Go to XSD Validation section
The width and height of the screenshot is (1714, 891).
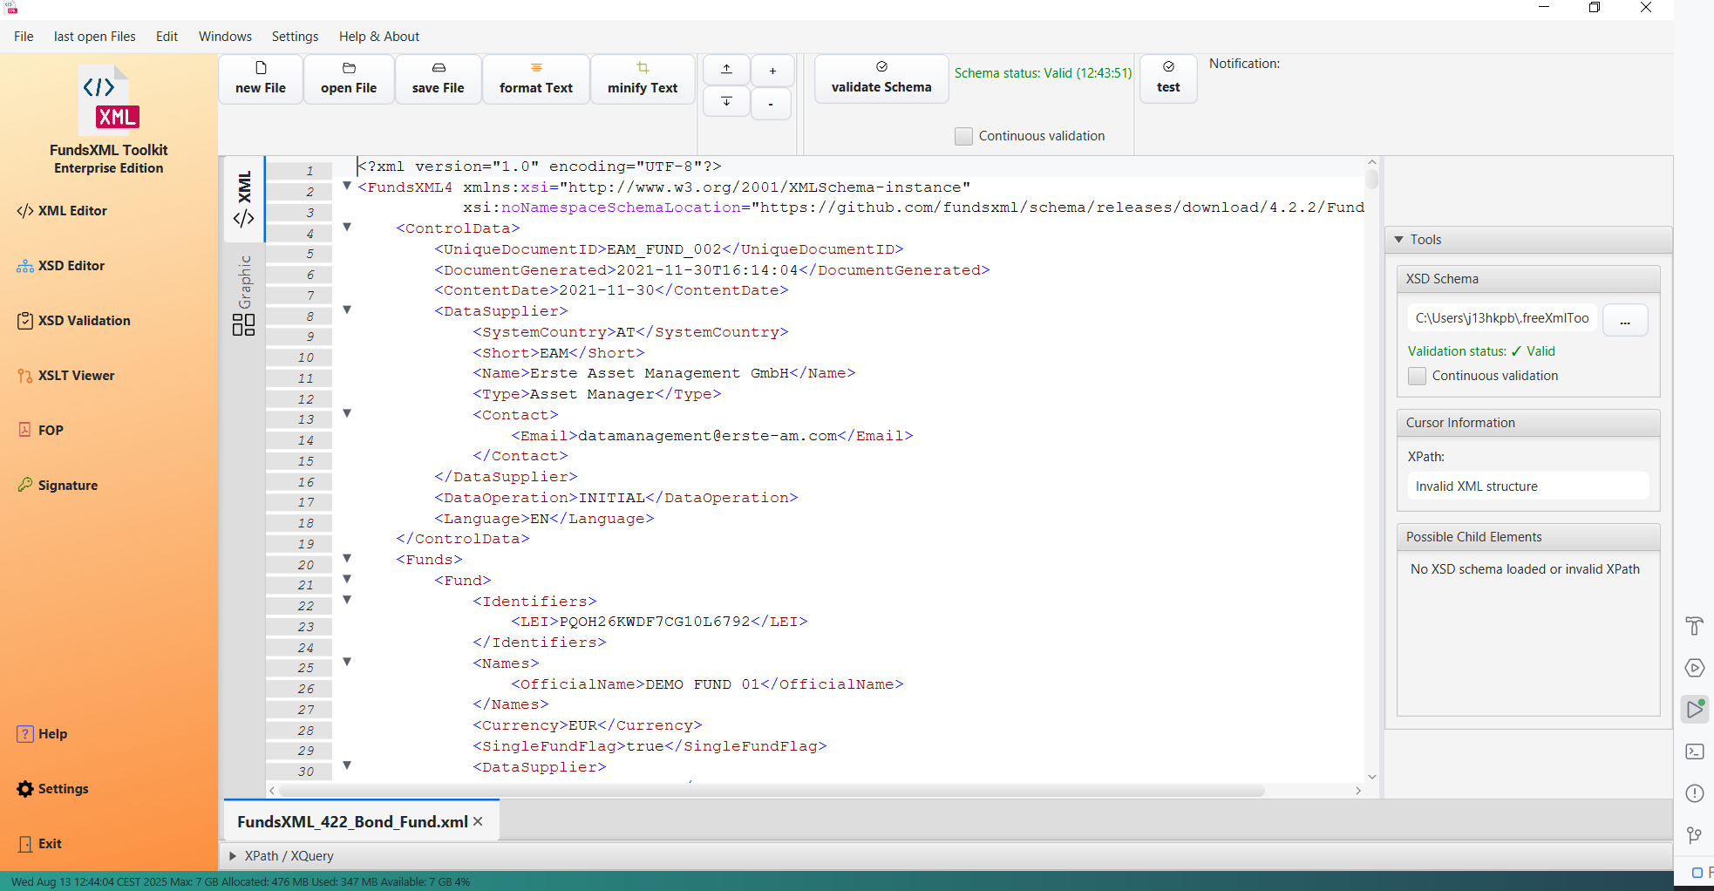(x=73, y=321)
